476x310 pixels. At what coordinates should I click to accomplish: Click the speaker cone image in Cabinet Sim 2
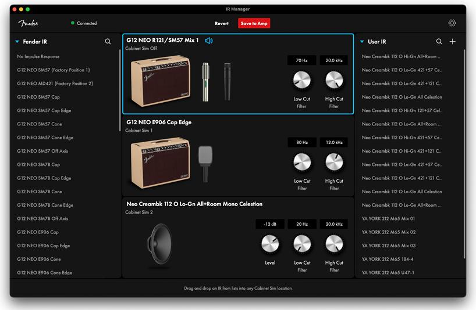click(x=159, y=244)
